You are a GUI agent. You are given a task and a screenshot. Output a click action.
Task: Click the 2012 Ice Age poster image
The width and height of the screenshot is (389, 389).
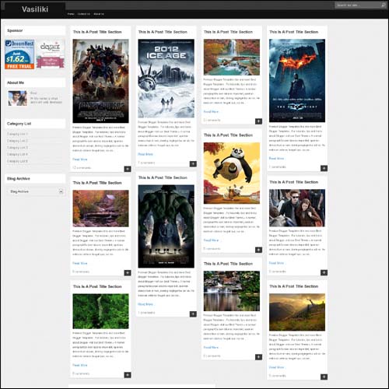coord(166,79)
